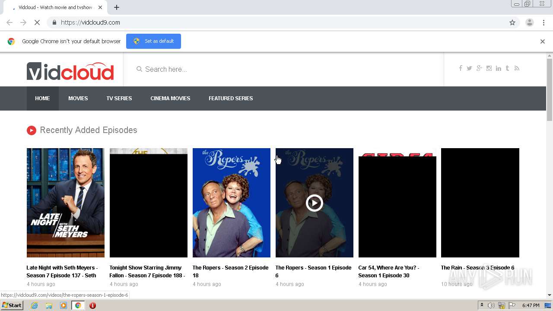The width and height of the screenshot is (553, 311).
Task: Open Late Night with Seth Meyers link
Action: click(62, 272)
